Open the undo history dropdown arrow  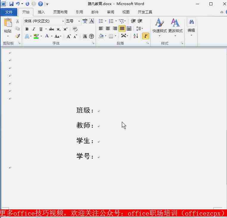click(22, 4)
